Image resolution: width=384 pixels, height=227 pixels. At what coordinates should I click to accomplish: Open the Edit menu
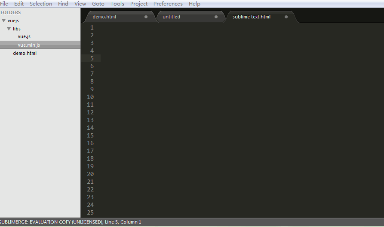click(x=19, y=4)
